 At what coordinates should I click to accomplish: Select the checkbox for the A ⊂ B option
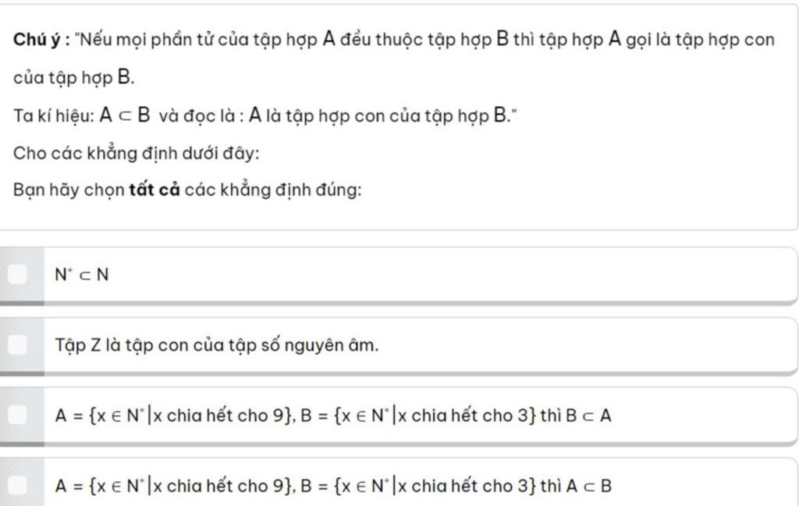pos(17,486)
